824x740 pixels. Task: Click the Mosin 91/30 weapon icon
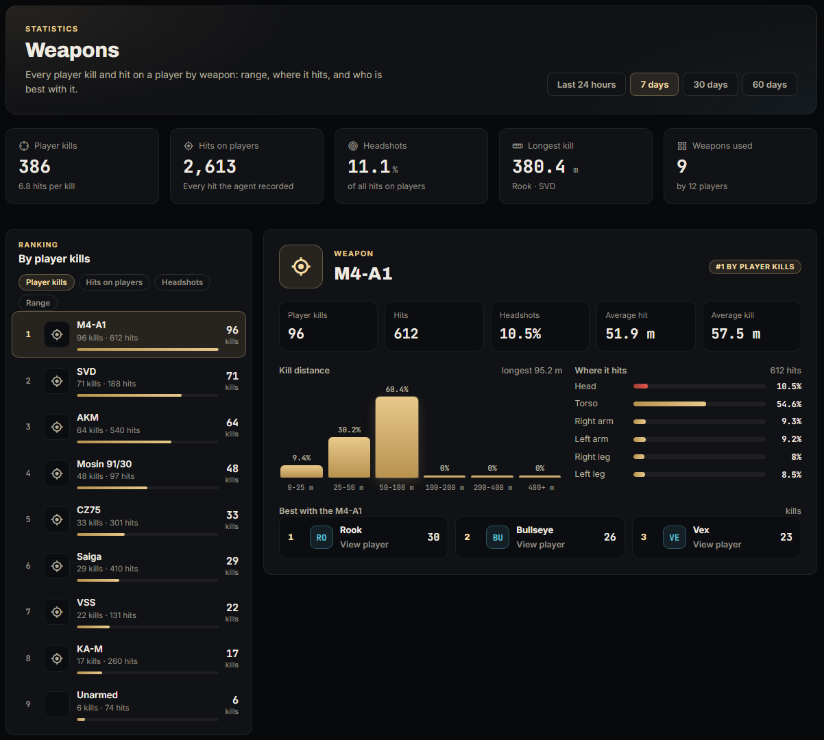click(x=57, y=473)
